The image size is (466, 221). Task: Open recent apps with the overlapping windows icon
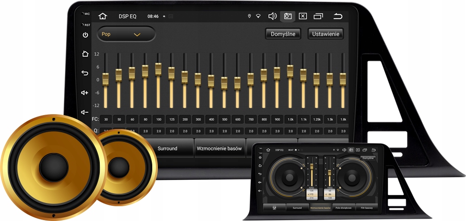point(318,16)
